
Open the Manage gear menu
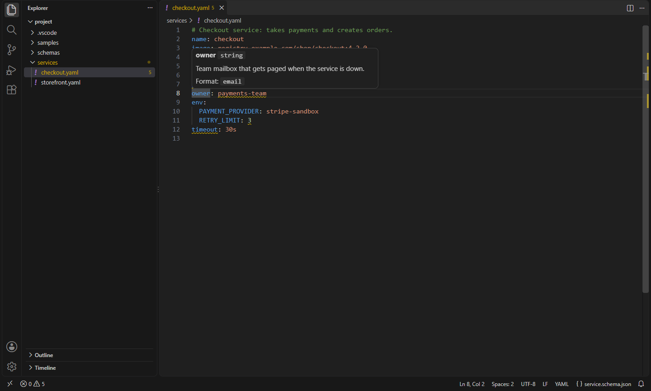(12, 367)
